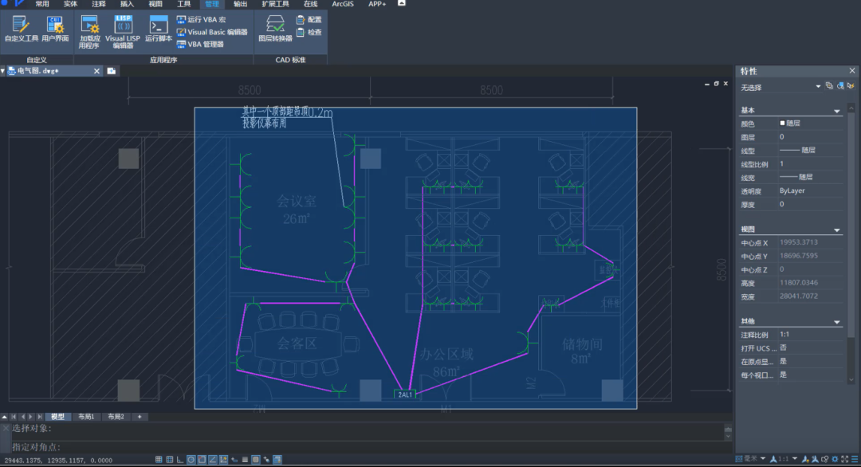Go to next layout tab arrow
Viewport: 861px width, 467px height.
point(31,417)
